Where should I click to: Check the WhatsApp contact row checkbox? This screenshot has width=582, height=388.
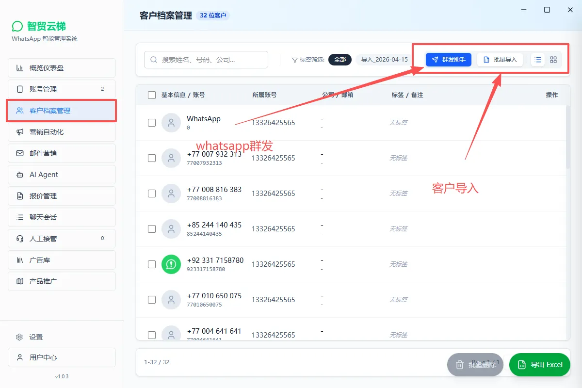(152, 123)
